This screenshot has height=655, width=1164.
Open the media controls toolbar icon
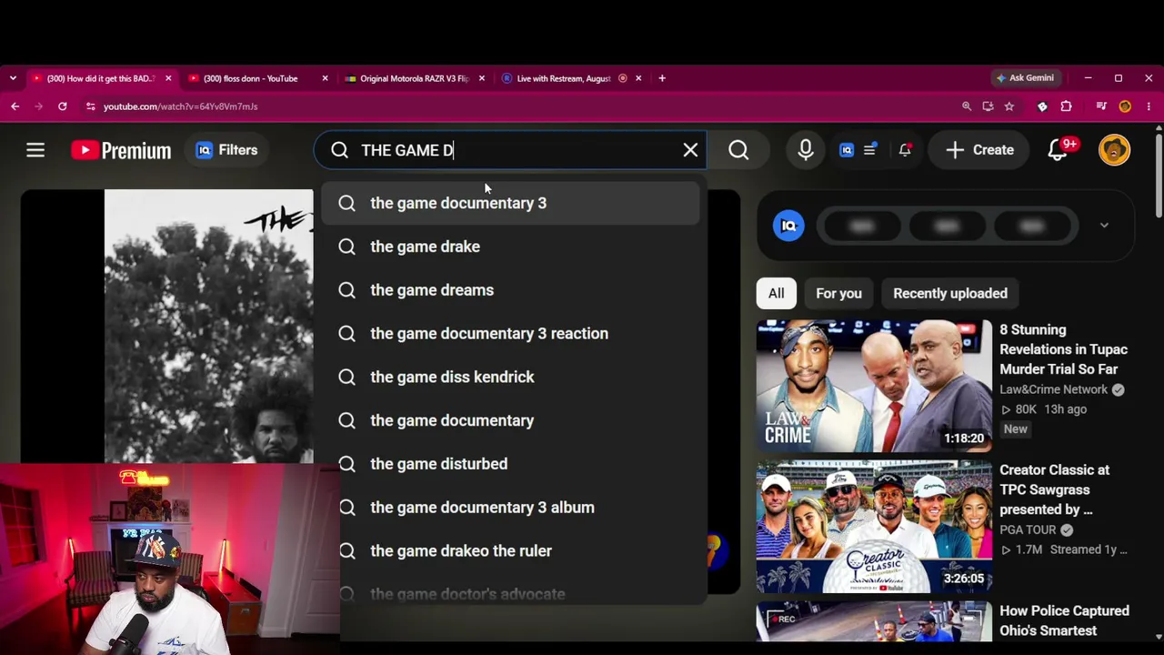pos(1101,106)
